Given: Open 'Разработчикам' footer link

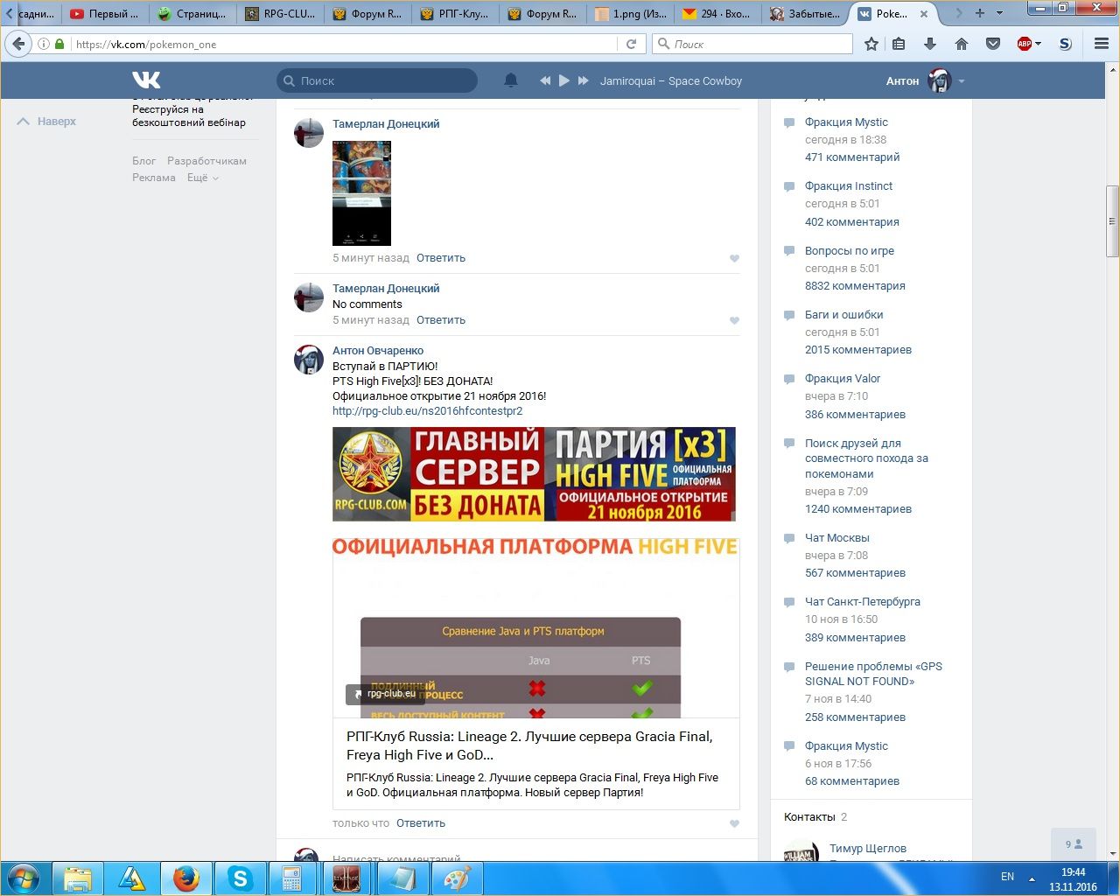Looking at the screenshot, I should point(206,161).
